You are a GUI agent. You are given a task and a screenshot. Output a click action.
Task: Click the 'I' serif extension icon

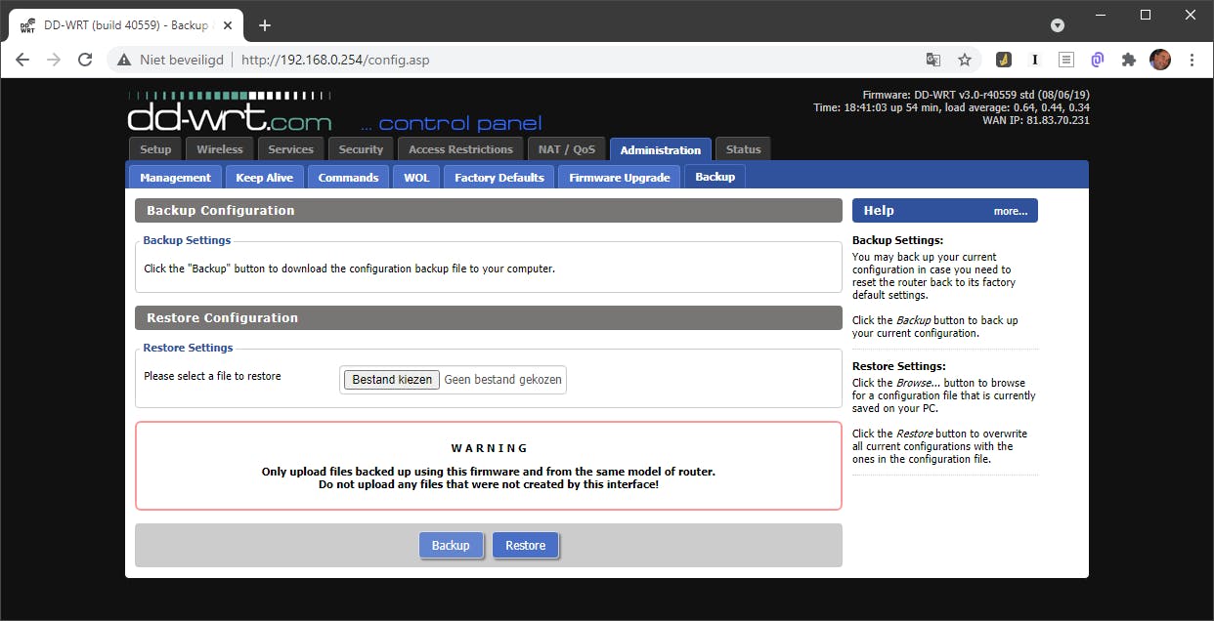click(1035, 60)
